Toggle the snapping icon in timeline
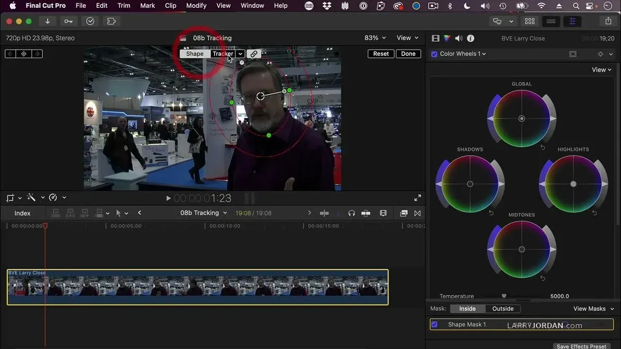This screenshot has height=349, width=621. [x=366, y=213]
